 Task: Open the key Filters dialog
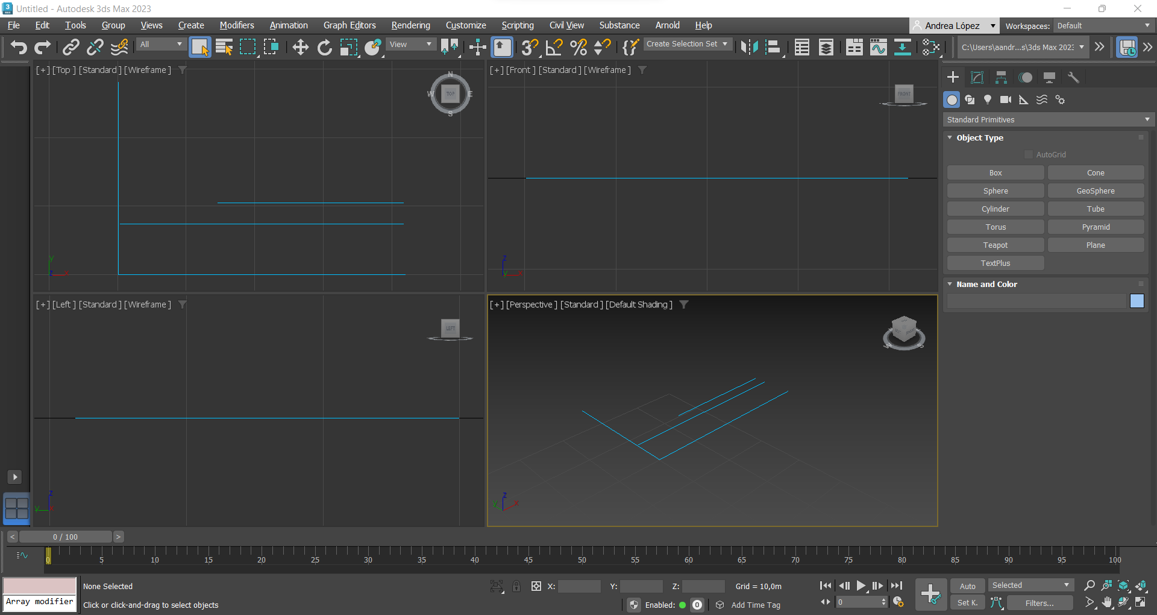tap(1039, 603)
